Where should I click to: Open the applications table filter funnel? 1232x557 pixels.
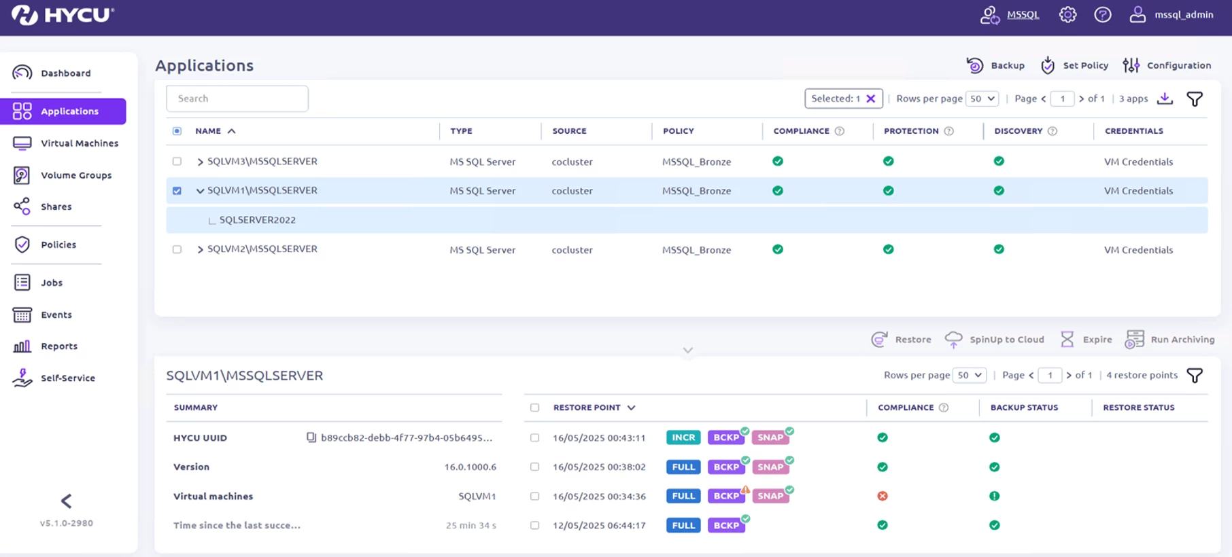(1195, 99)
